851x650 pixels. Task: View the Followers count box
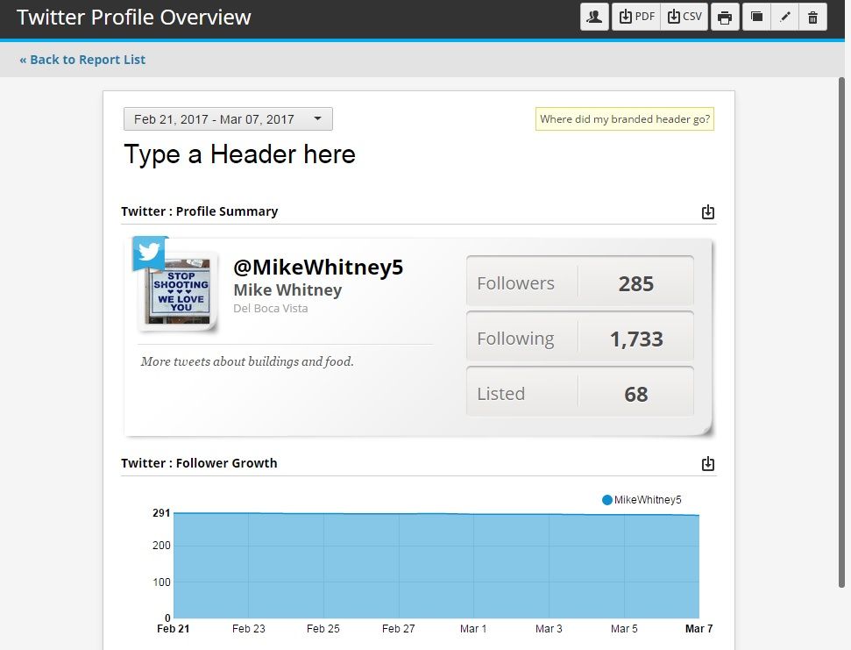[579, 282]
